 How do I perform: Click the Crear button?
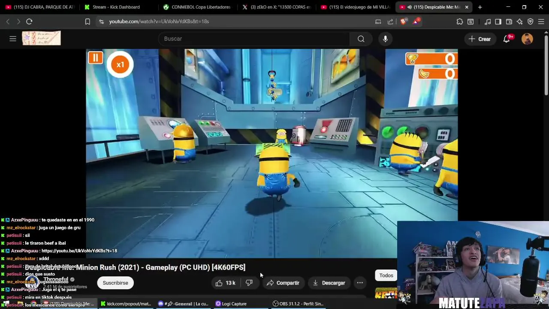click(x=480, y=39)
